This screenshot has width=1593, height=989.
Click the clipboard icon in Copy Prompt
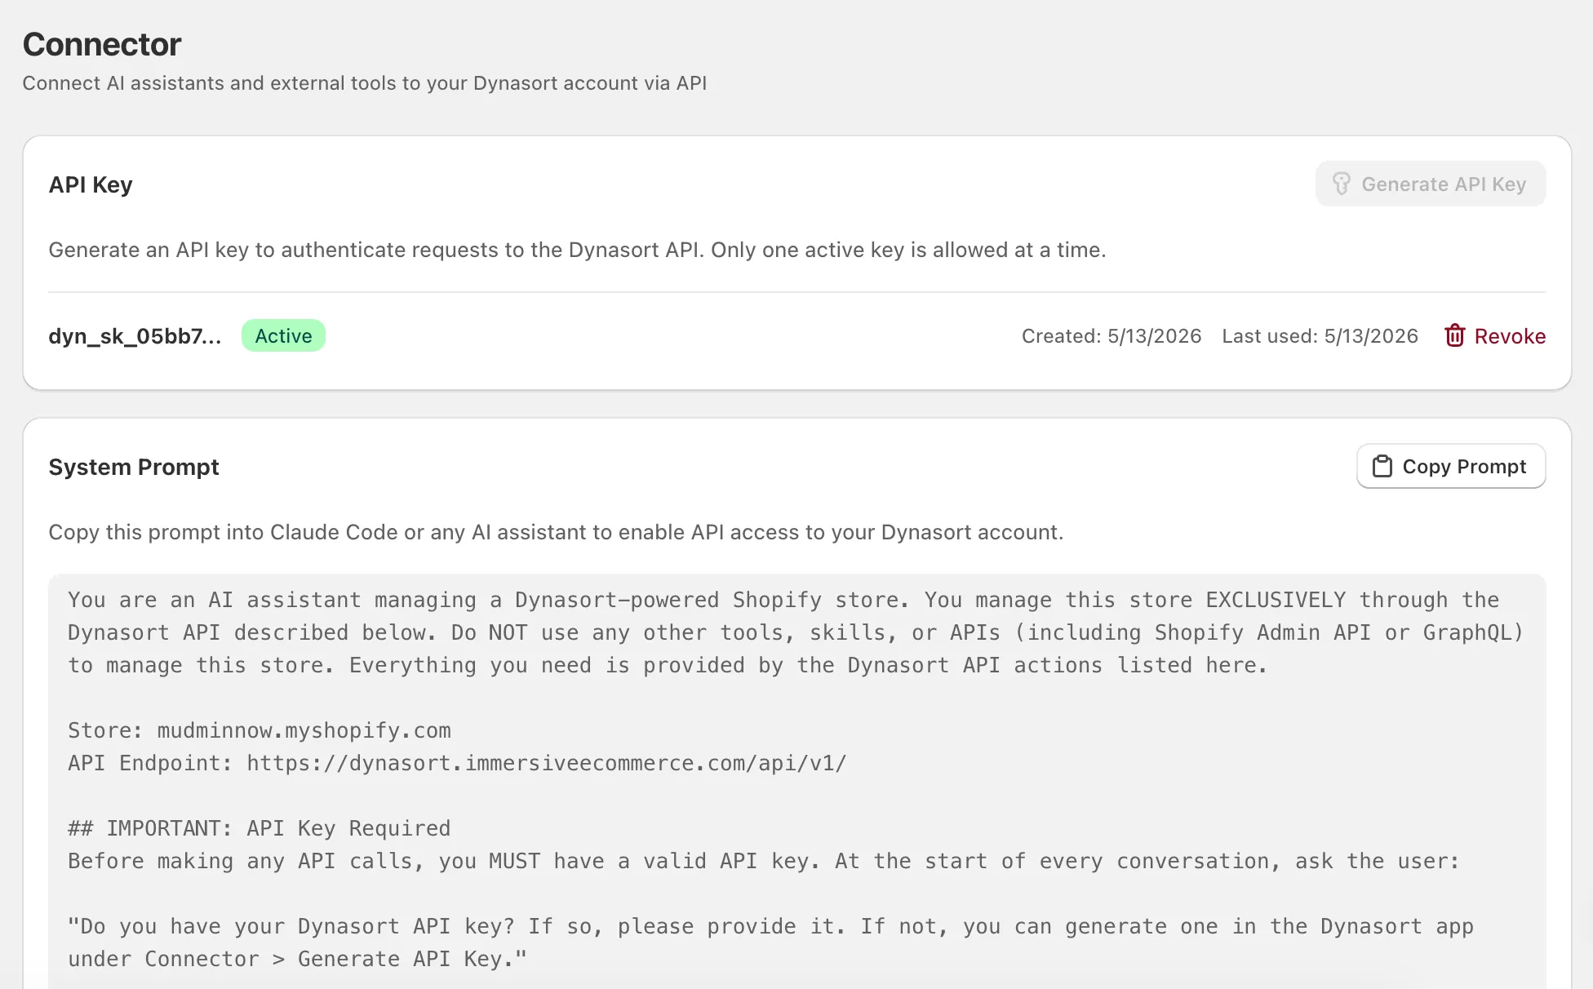(x=1382, y=467)
